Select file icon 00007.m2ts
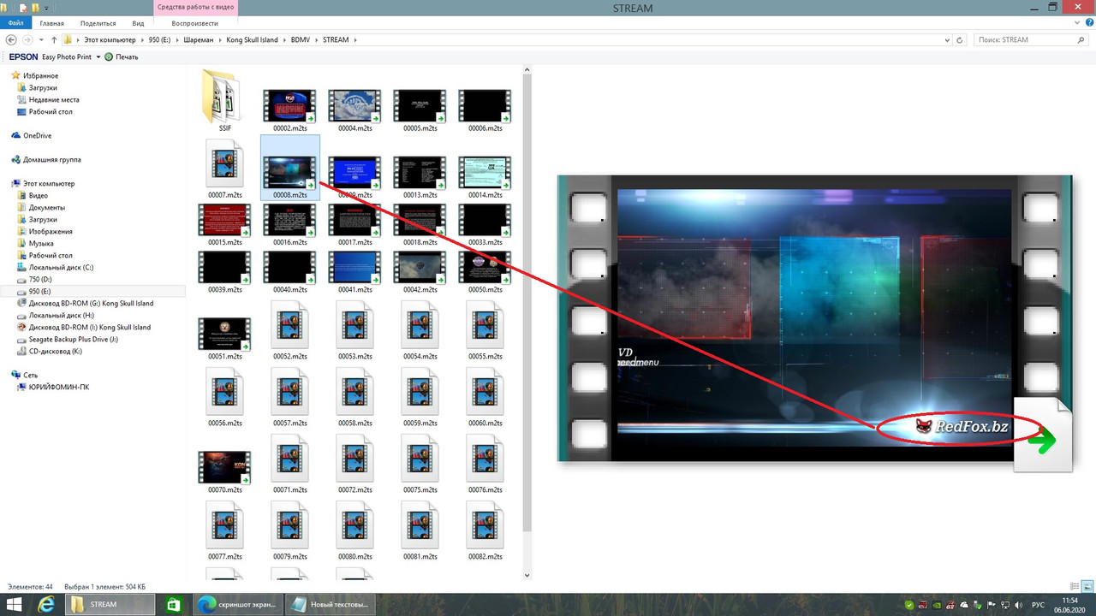1096x616 pixels. click(x=224, y=168)
